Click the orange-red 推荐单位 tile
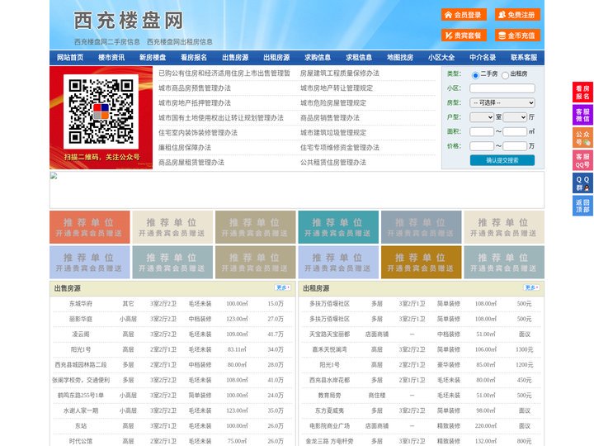The width and height of the screenshot is (594, 446). [x=90, y=227]
